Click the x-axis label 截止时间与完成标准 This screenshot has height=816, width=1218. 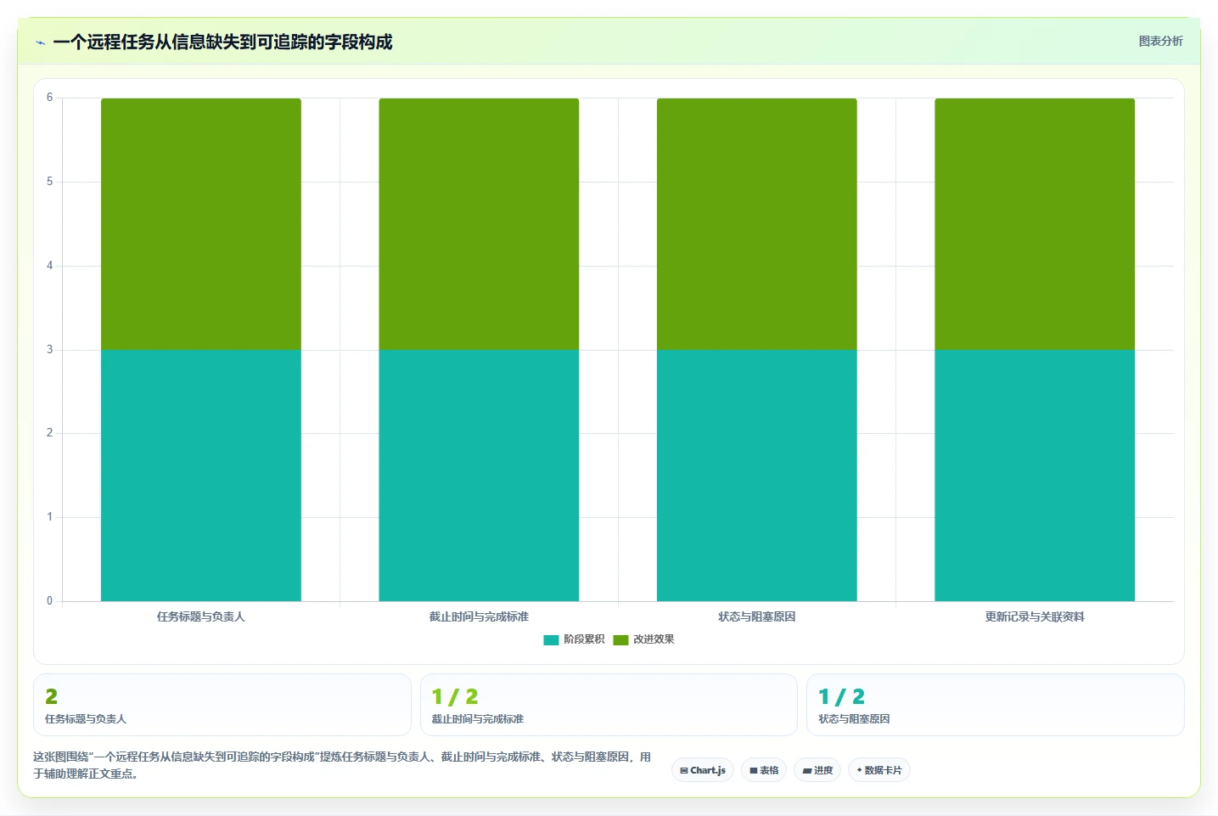(479, 616)
